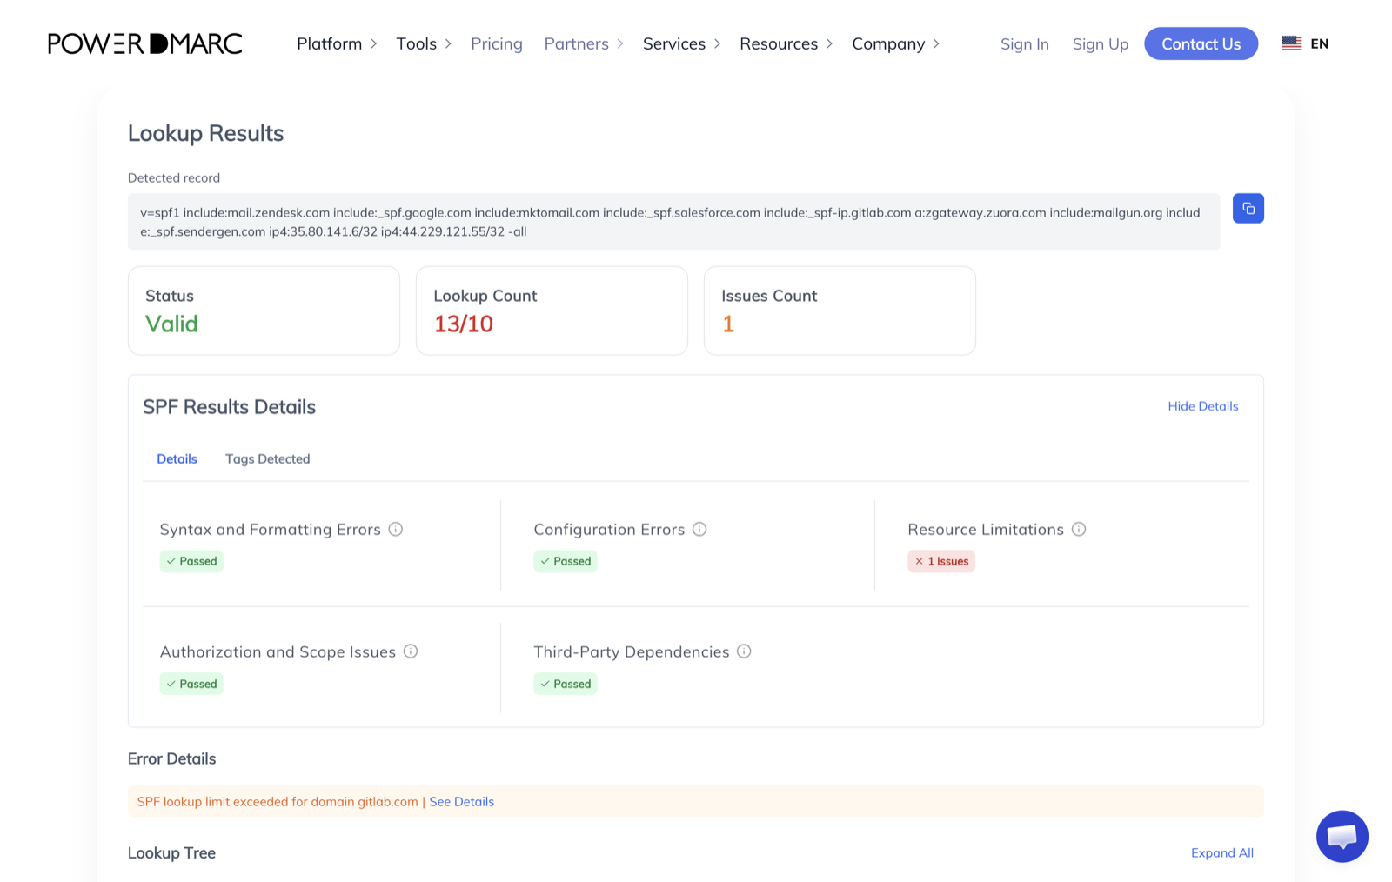
Task: Expand the Company menu
Action: 896,43
